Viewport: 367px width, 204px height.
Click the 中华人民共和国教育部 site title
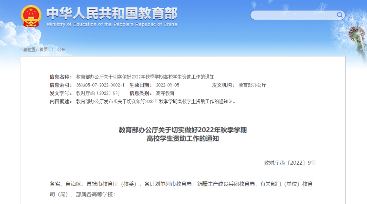[112, 13]
